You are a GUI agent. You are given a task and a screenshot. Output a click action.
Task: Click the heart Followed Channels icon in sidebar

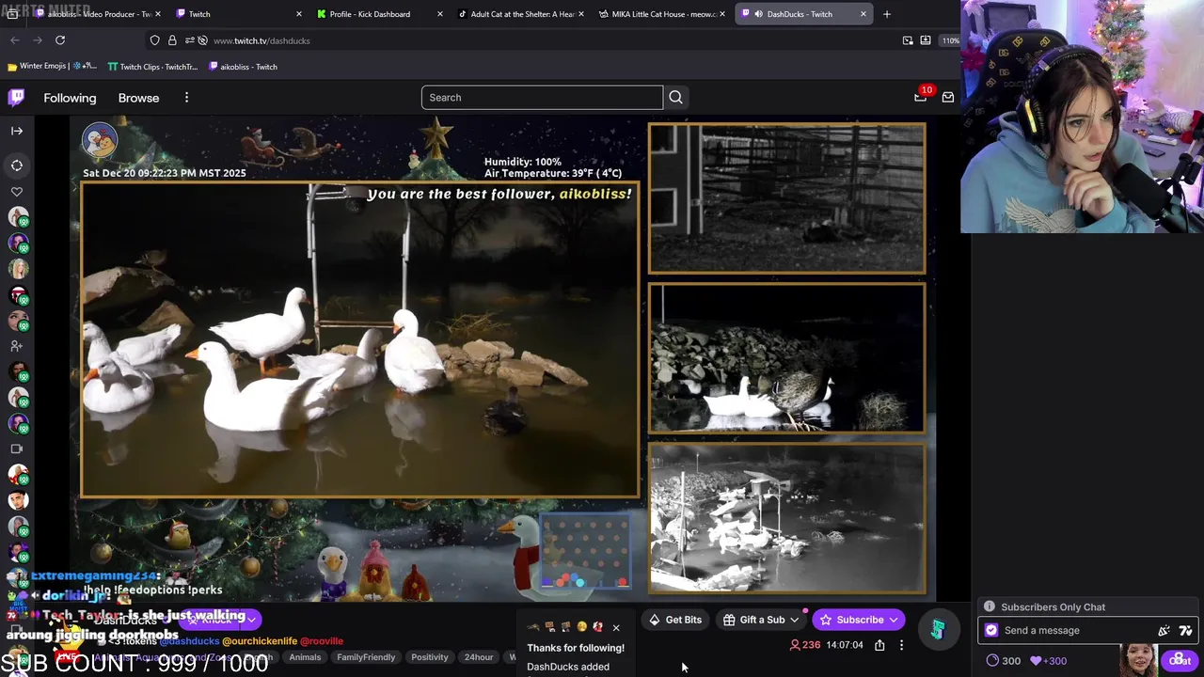point(17,192)
